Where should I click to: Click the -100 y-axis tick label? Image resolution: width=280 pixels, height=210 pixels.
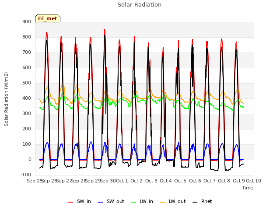point(26,175)
